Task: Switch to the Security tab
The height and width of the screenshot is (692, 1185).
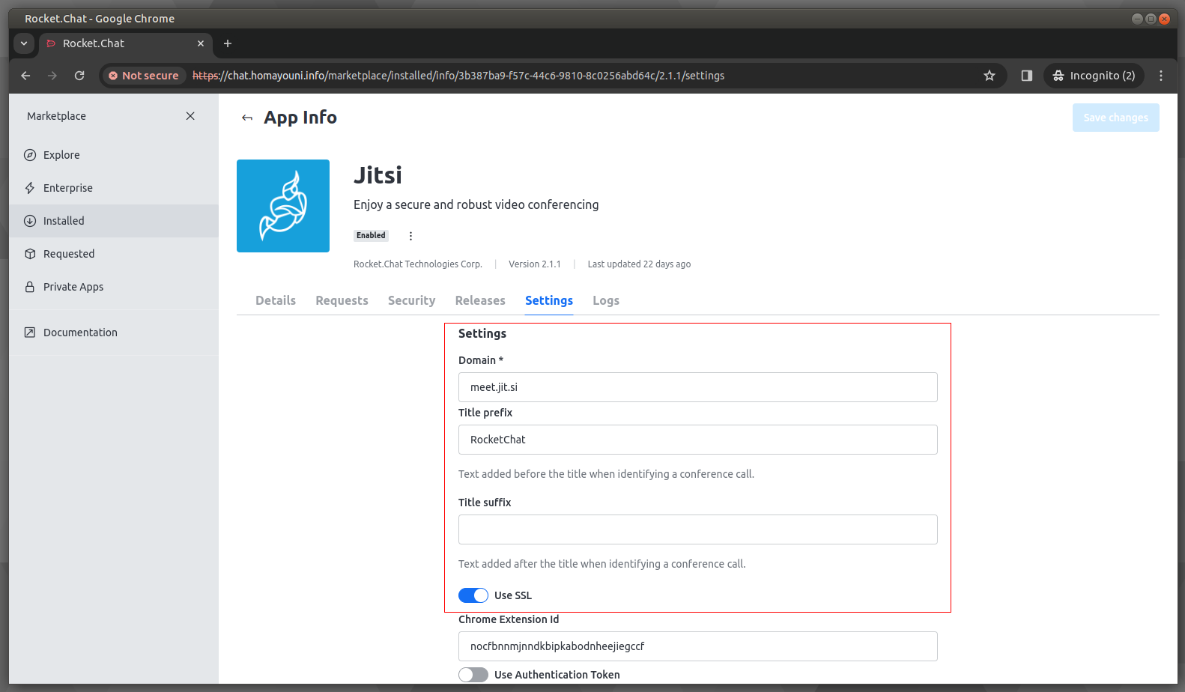Action: click(411, 300)
